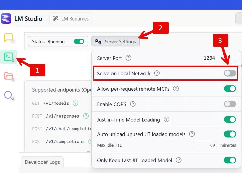
Task: Switch to the Developer Logs tab
Action: (42, 162)
